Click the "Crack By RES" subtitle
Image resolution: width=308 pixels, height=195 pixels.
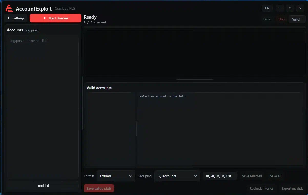[65, 9]
